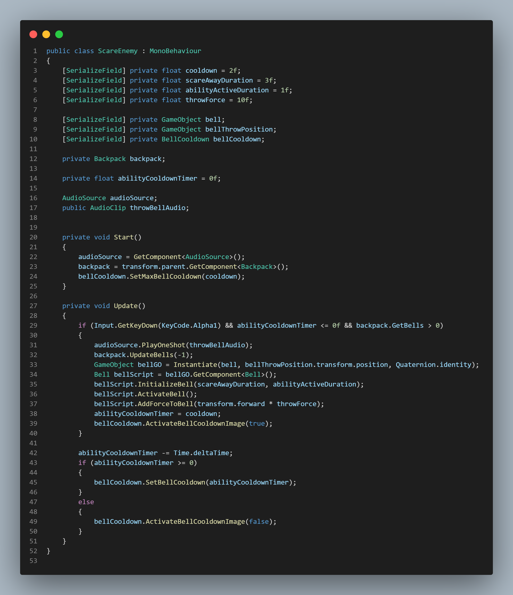Click line number 53 in the gutter
The height and width of the screenshot is (595, 513).
[33, 561]
